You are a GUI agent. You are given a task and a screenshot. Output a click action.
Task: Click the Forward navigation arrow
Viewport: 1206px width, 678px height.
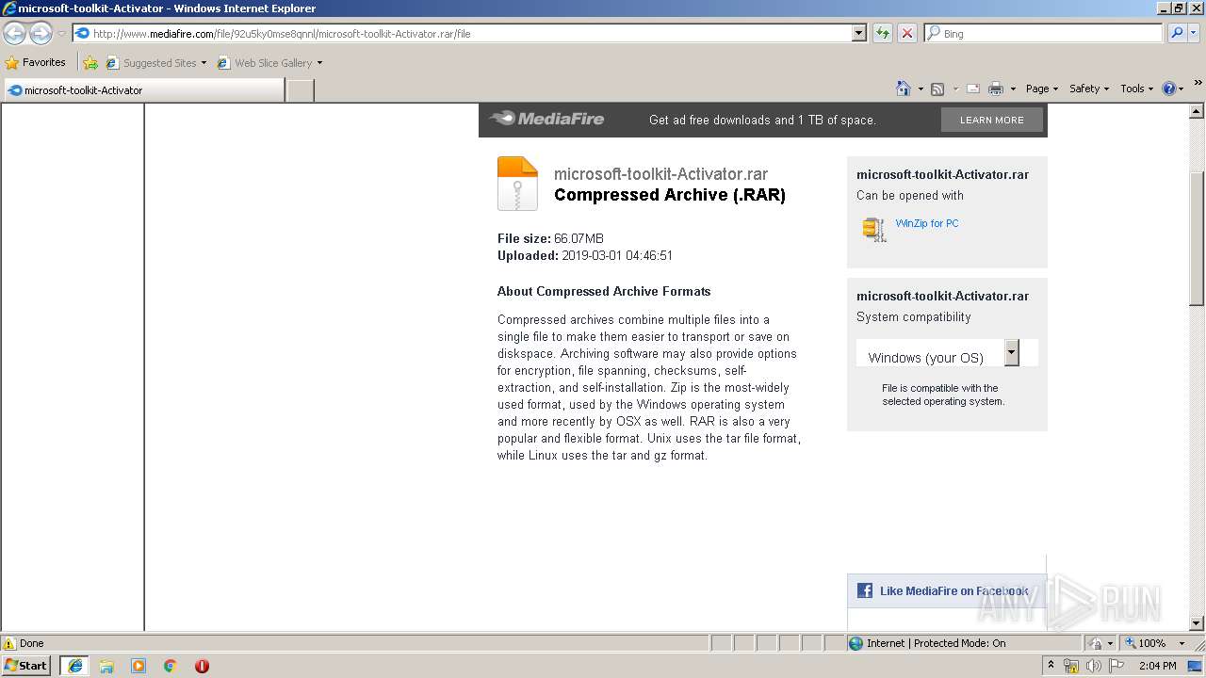[x=41, y=34]
